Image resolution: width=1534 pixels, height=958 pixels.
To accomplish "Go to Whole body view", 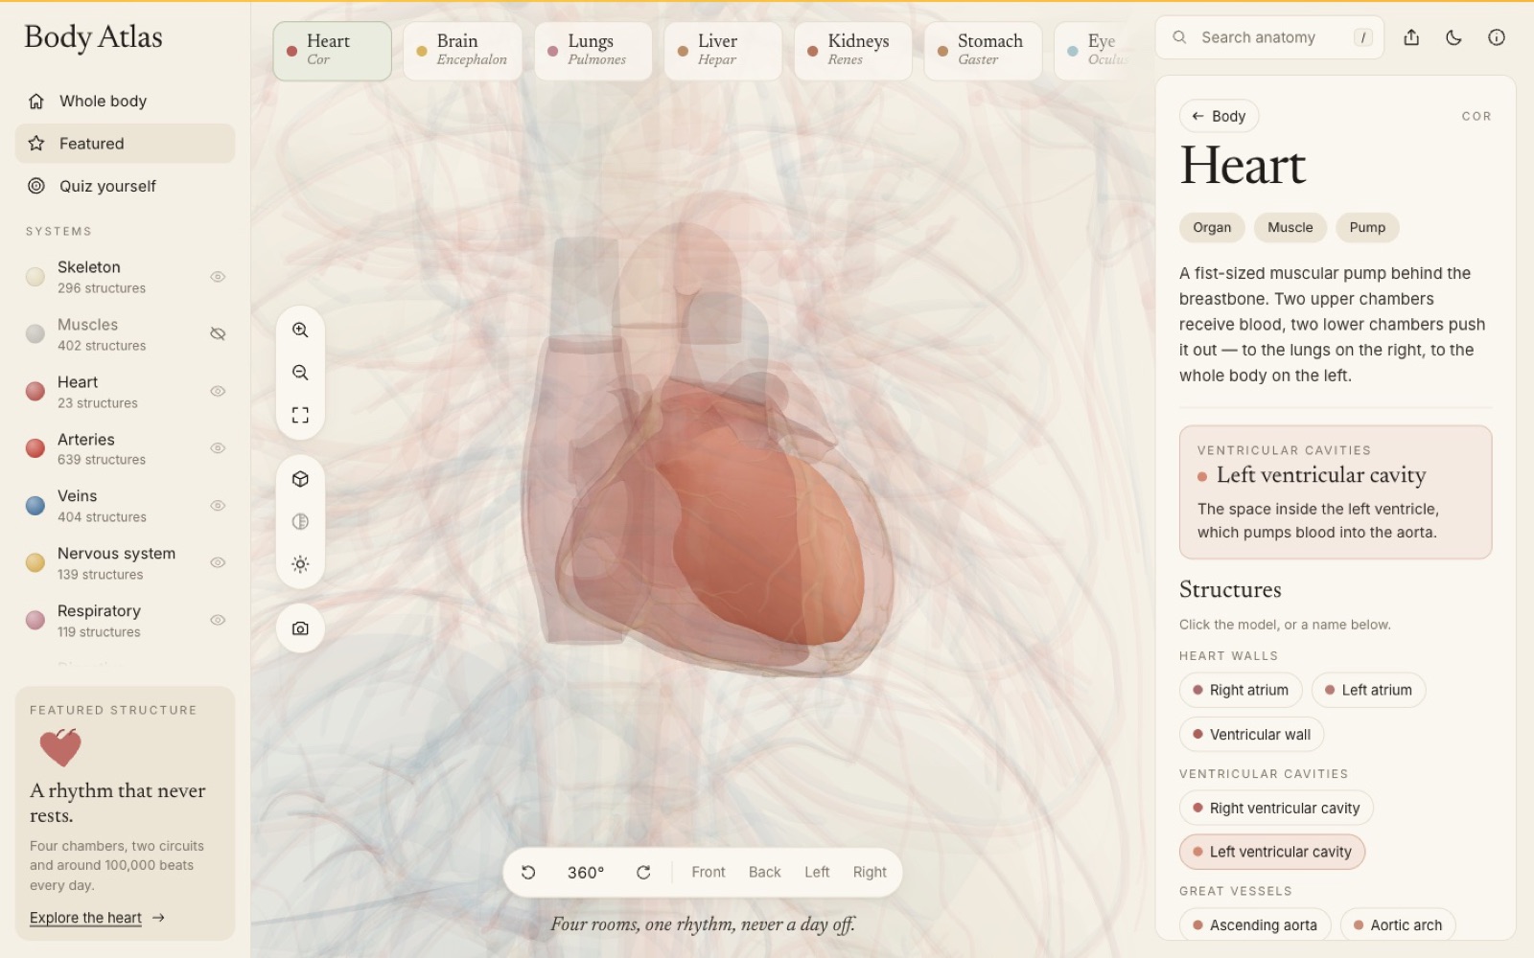I will pos(125,101).
